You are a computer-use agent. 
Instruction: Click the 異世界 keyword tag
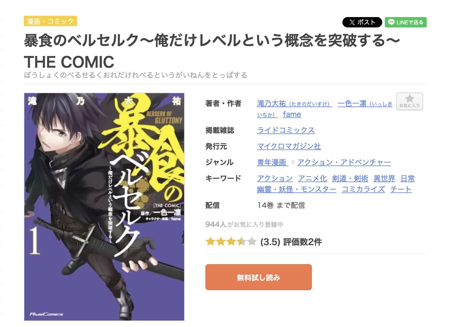point(384,178)
